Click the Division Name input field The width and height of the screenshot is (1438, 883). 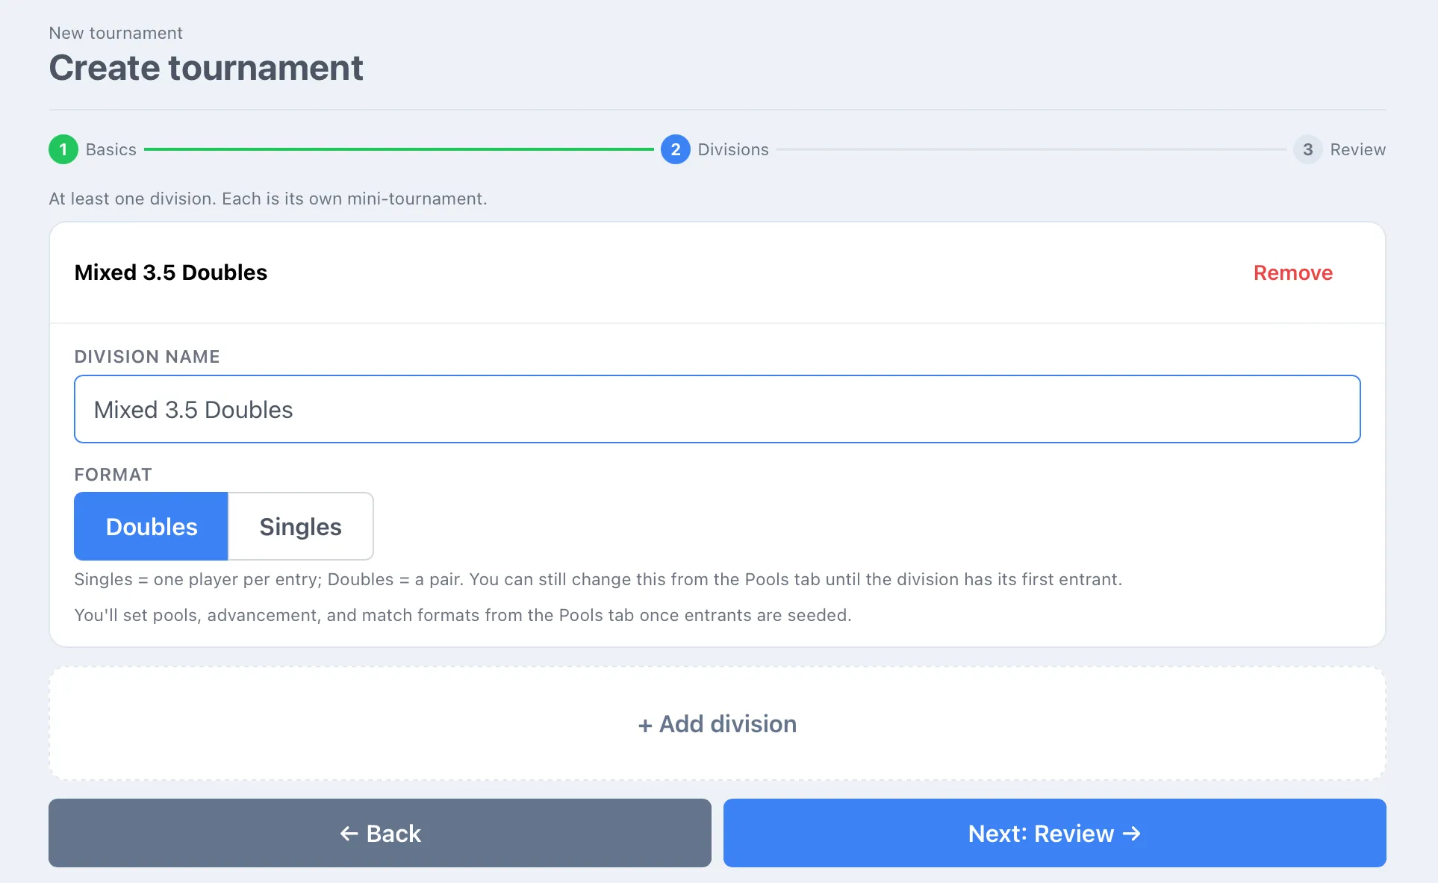point(717,409)
